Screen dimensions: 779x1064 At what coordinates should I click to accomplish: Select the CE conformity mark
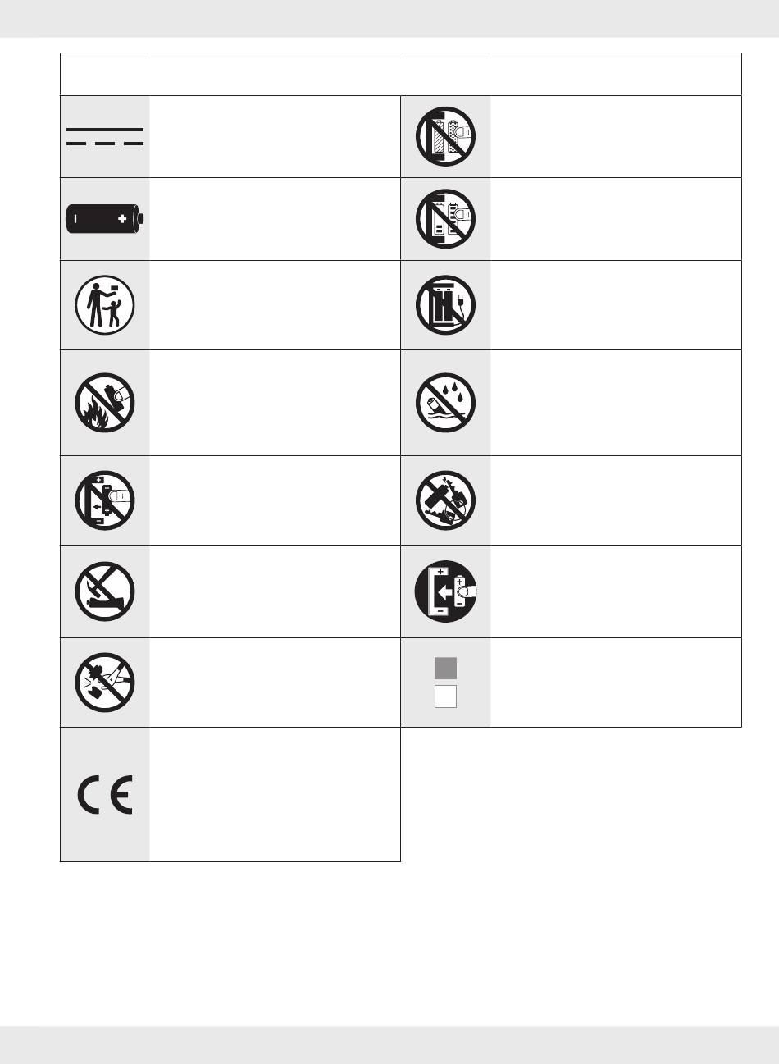(105, 794)
